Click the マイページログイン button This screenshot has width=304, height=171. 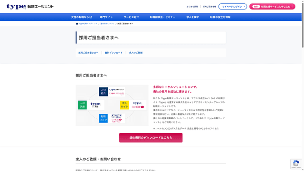[x=233, y=6]
